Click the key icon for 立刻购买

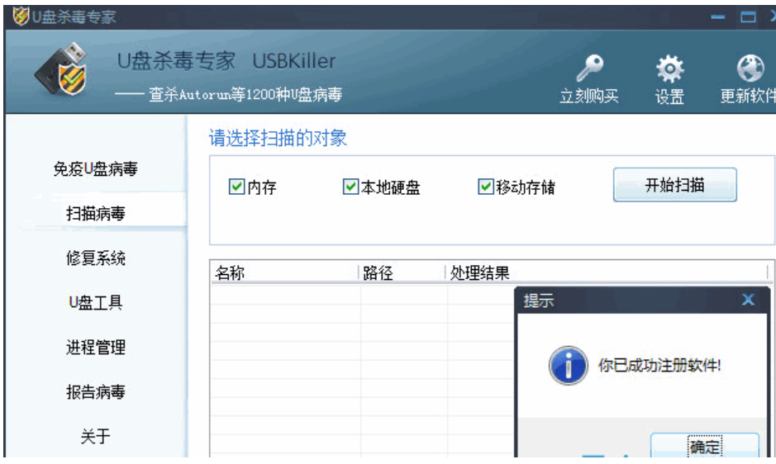tap(588, 68)
